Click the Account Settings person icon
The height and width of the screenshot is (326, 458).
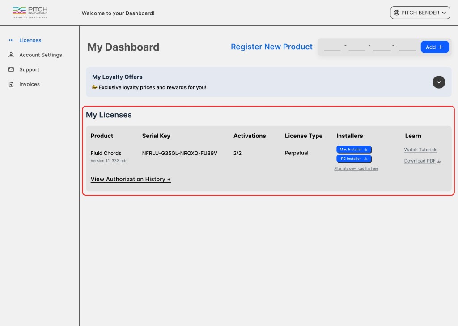point(11,55)
